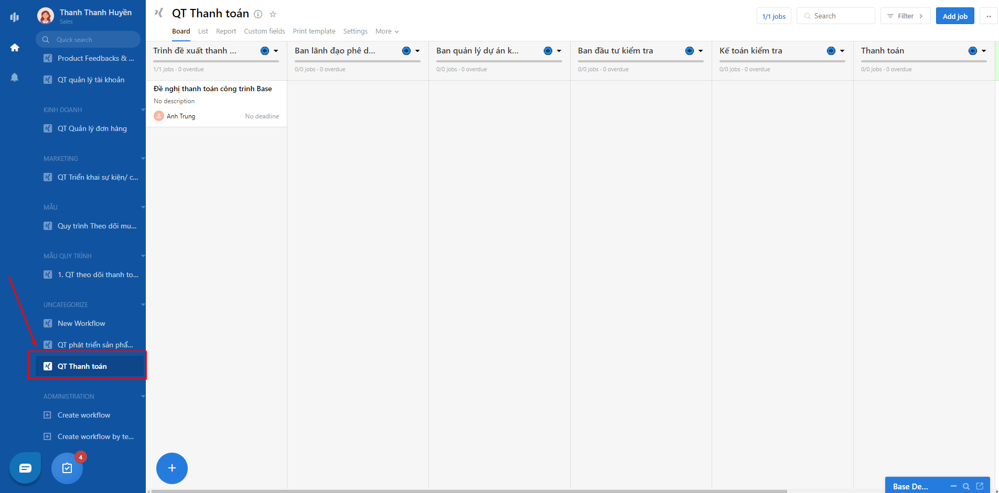The width and height of the screenshot is (999, 493).
Task: Click No deadline on the job card
Action: point(262,116)
